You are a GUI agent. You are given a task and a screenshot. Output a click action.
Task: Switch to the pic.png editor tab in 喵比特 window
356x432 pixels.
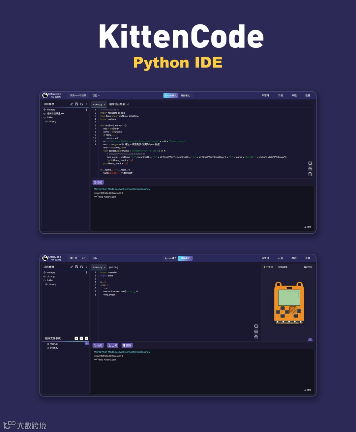pos(114,267)
